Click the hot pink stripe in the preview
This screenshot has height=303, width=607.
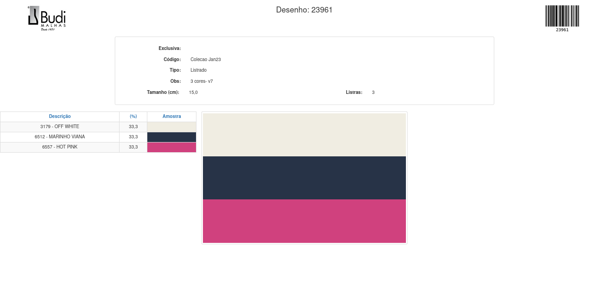coord(304,221)
